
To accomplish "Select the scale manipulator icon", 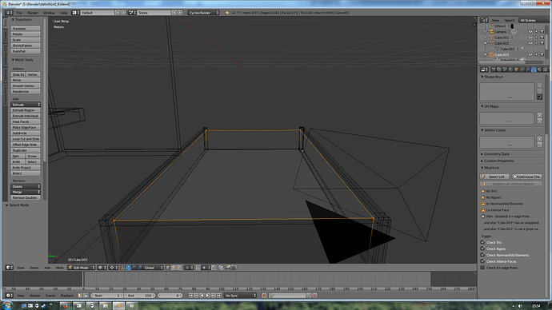I will (140, 268).
